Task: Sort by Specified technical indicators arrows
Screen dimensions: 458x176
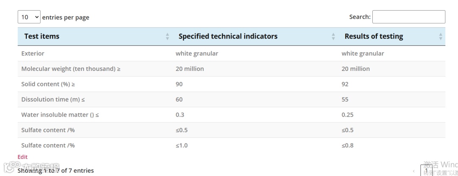Action: (x=333, y=36)
